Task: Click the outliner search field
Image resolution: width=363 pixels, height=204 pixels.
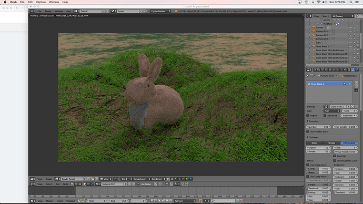Action: click(x=359, y=16)
